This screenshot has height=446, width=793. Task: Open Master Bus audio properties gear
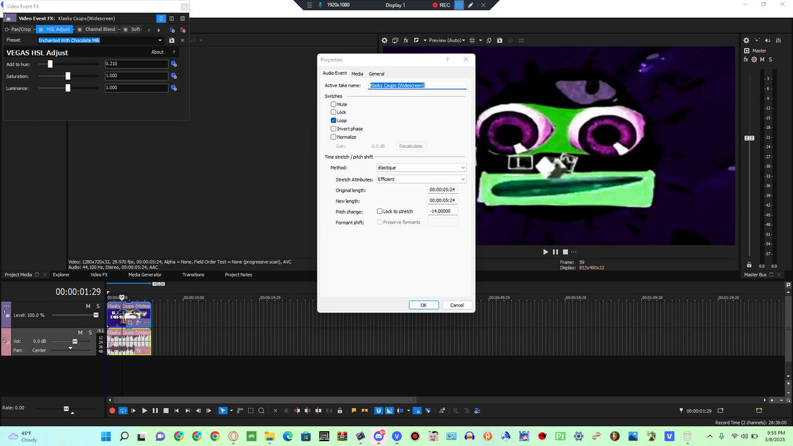747,40
